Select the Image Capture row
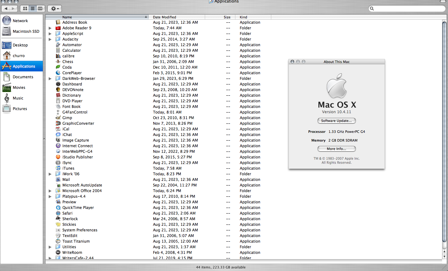This screenshot has height=271, width=448. 244,140
